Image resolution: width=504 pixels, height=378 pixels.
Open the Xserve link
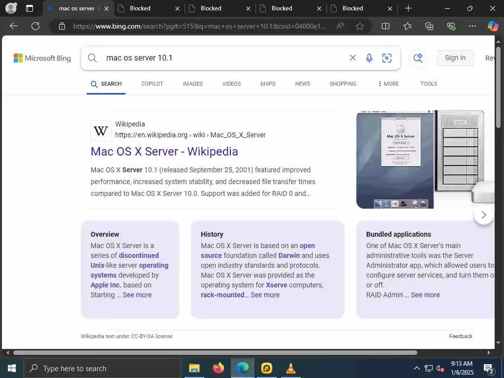[x=277, y=285]
